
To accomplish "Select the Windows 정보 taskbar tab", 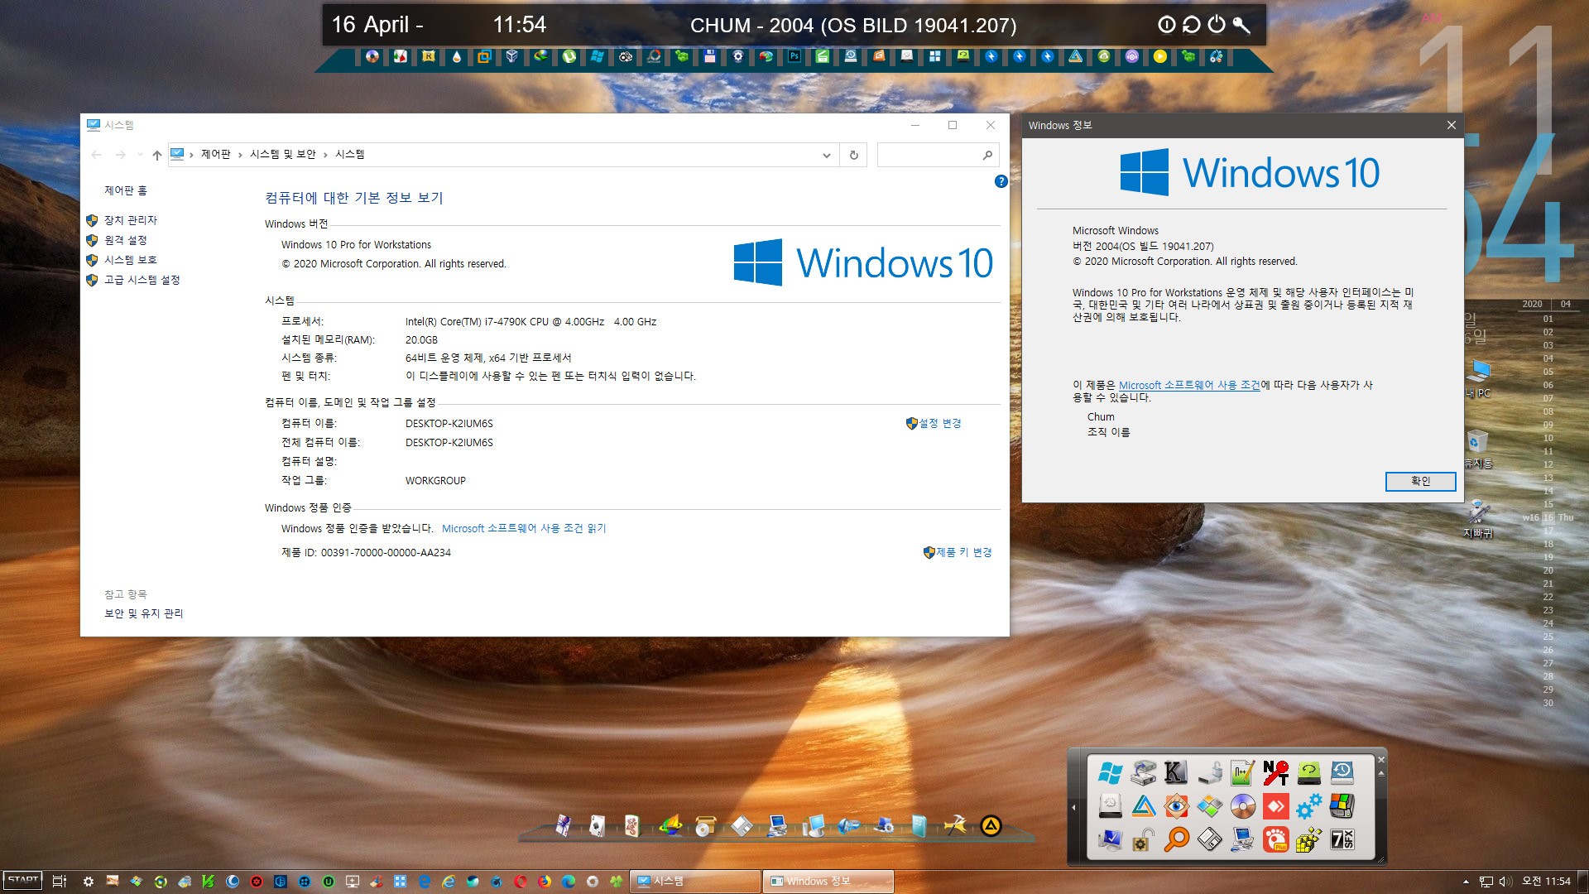I will point(828,882).
